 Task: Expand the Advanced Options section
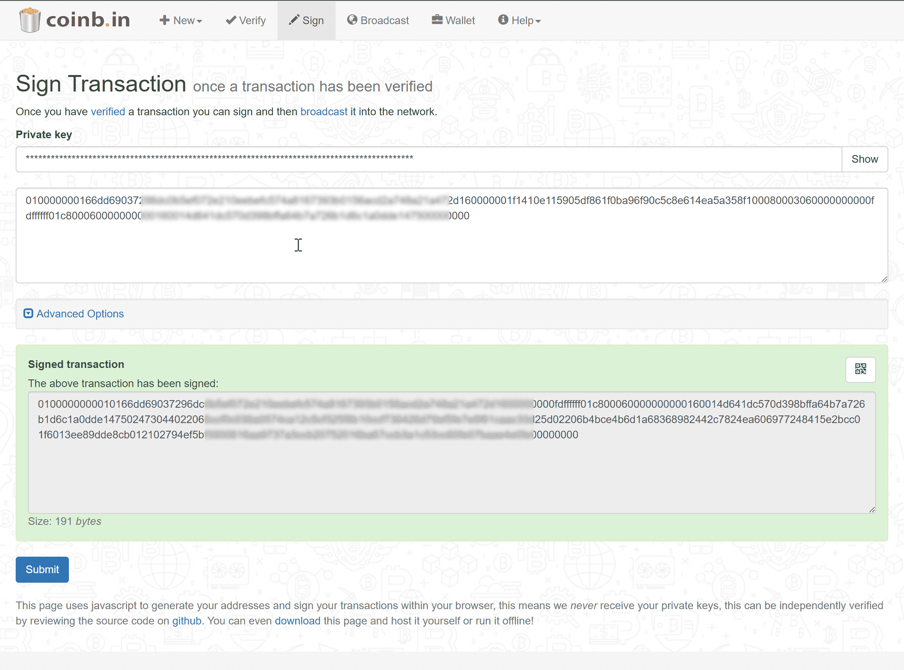point(80,314)
